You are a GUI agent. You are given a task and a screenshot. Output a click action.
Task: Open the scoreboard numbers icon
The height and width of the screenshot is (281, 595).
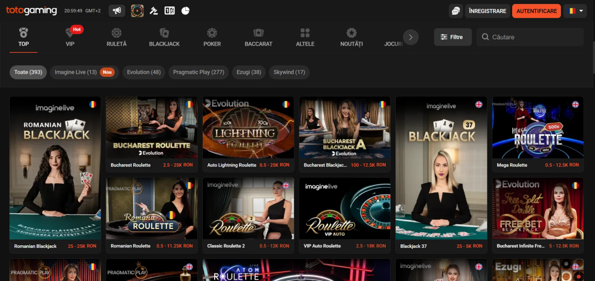[x=170, y=10]
